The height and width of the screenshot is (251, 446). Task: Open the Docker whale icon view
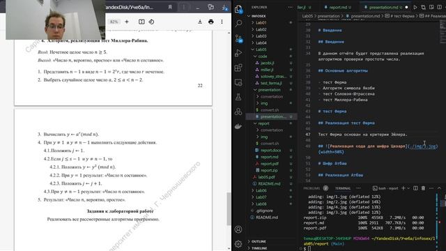click(x=238, y=126)
